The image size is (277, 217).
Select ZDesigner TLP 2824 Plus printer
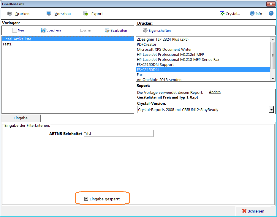[x=203, y=39]
